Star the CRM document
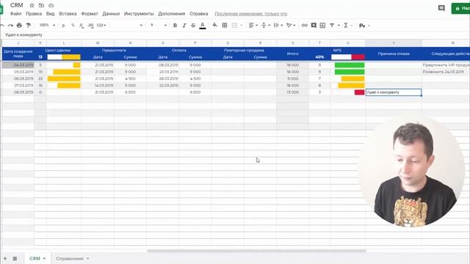The image size is (470, 264). [32, 5]
